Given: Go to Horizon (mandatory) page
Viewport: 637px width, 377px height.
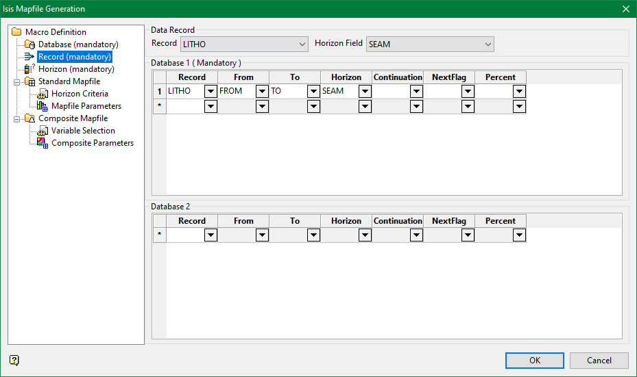Looking at the screenshot, I should (76, 69).
